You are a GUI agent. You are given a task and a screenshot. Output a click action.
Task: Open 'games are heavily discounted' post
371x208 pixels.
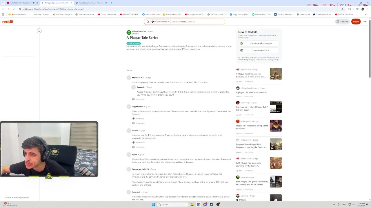click(252, 183)
